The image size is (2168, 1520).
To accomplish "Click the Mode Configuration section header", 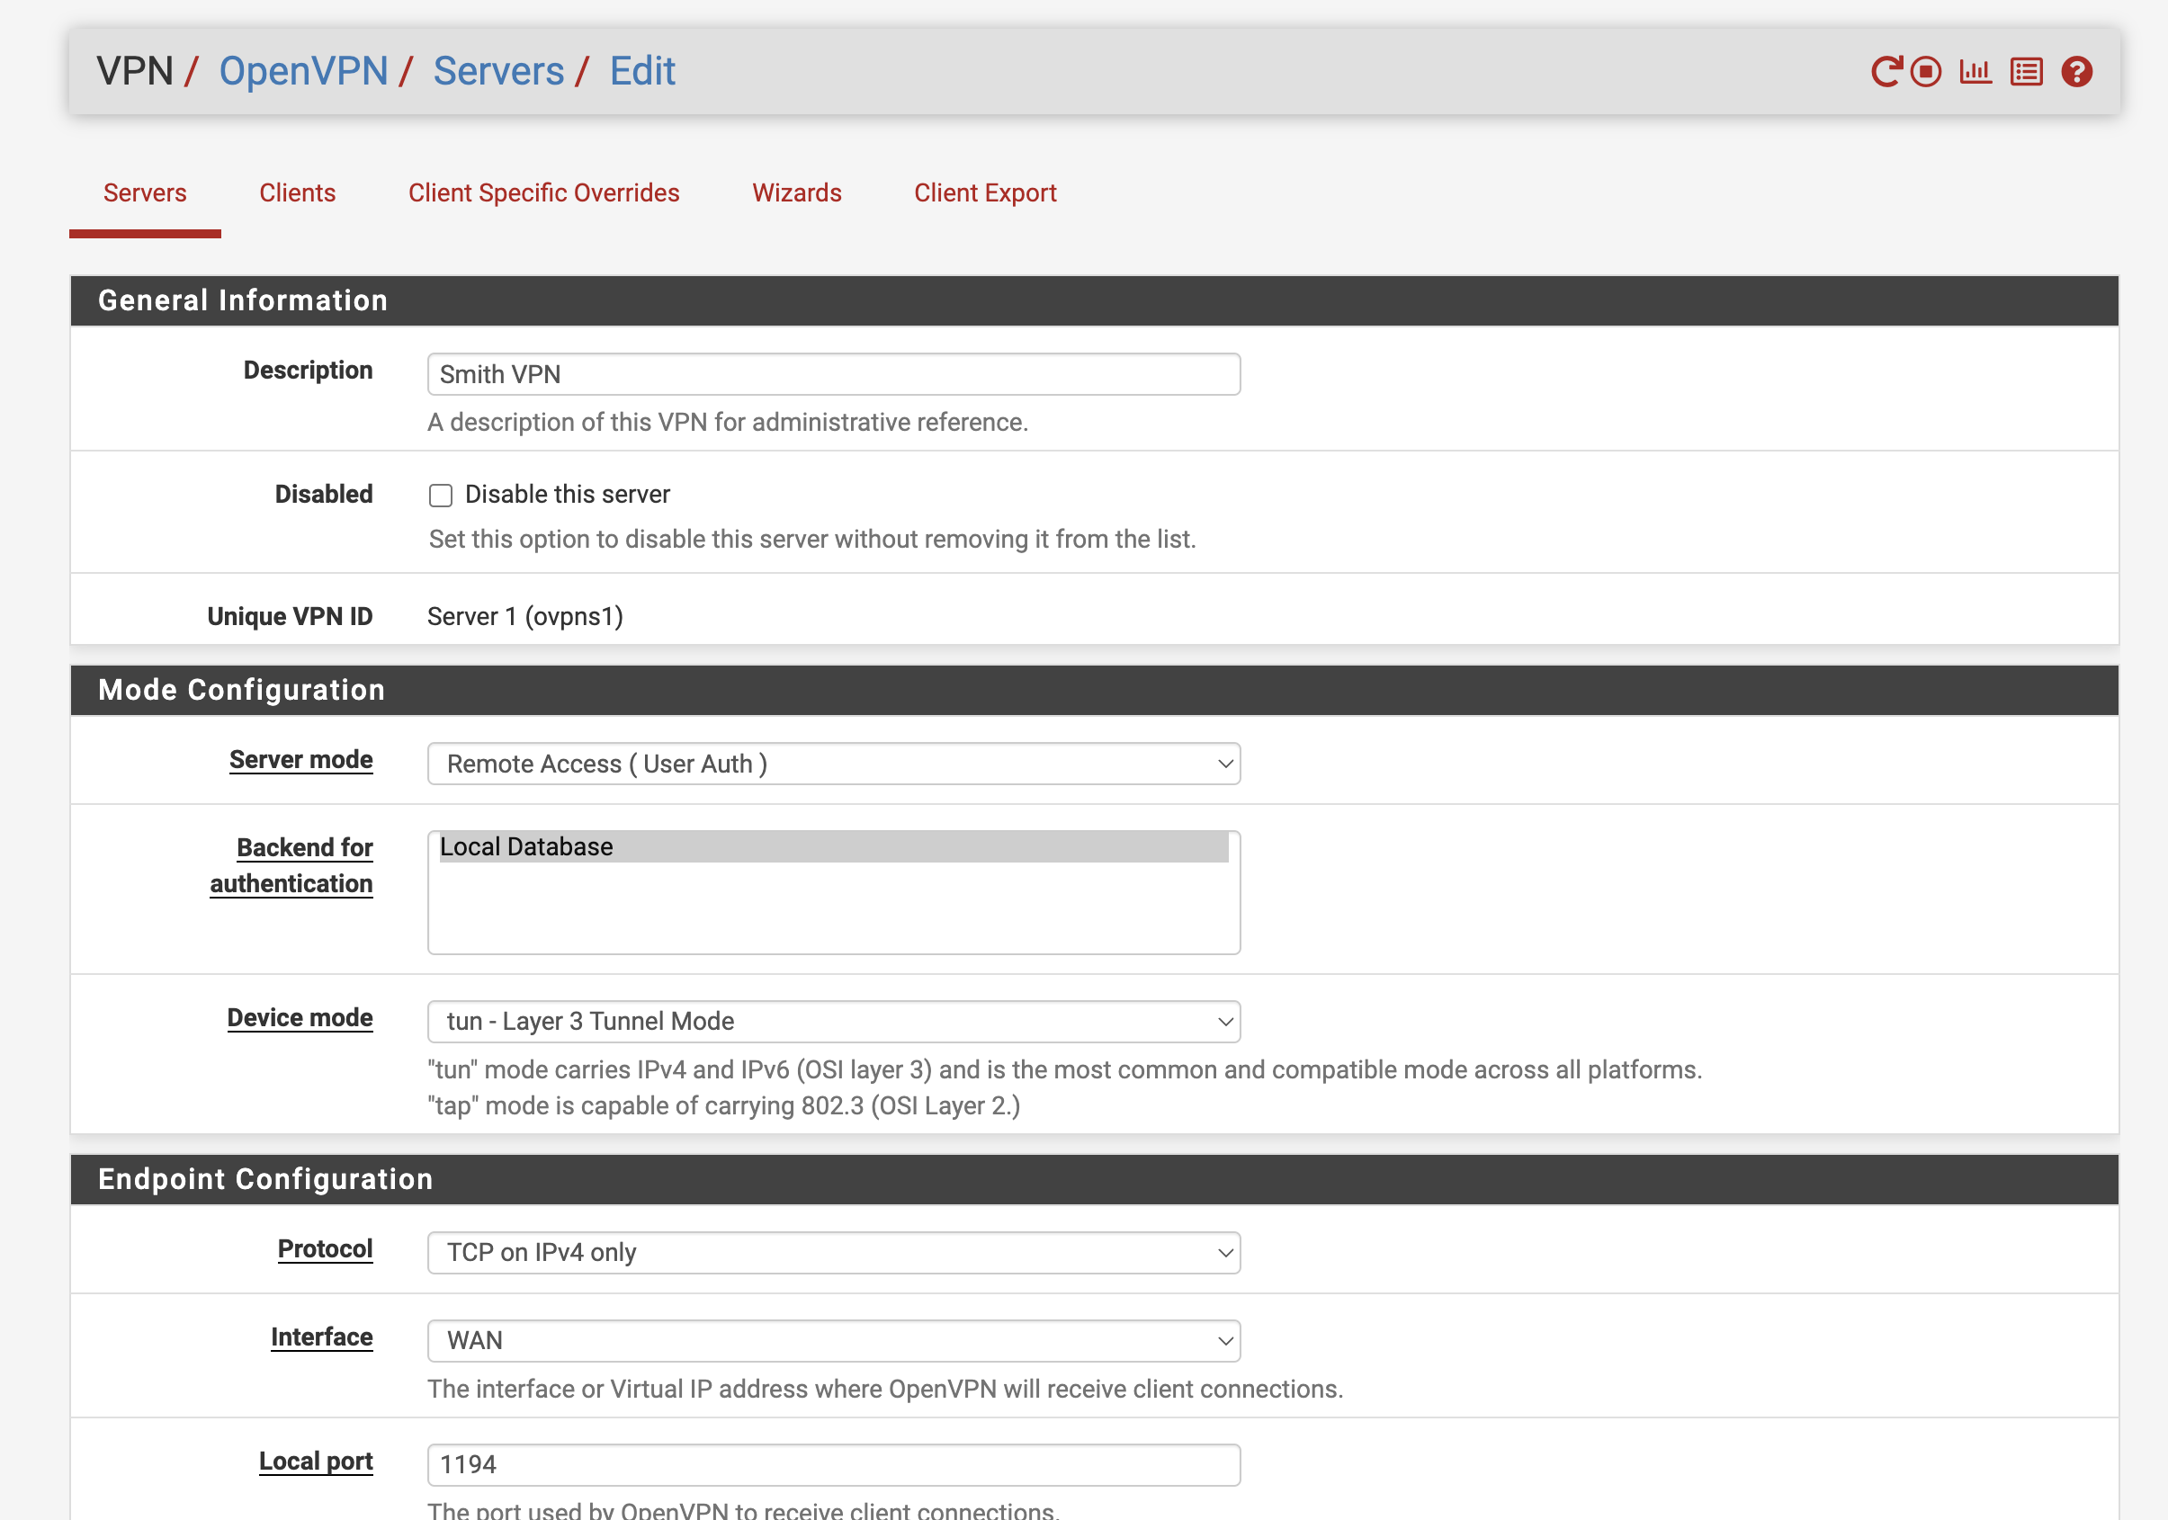I will pos(1095,690).
